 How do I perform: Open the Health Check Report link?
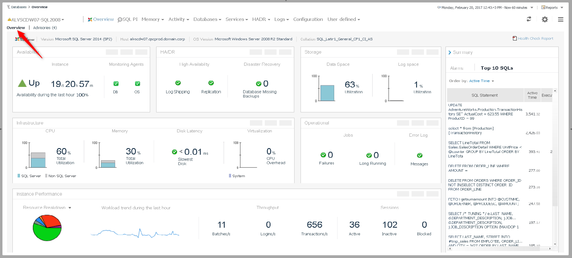[x=535, y=38]
